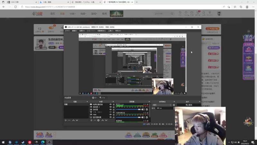The width and height of the screenshot is (257, 145).
Task: Open settings gear of the second mixer channel
Action: click(x=147, y=117)
